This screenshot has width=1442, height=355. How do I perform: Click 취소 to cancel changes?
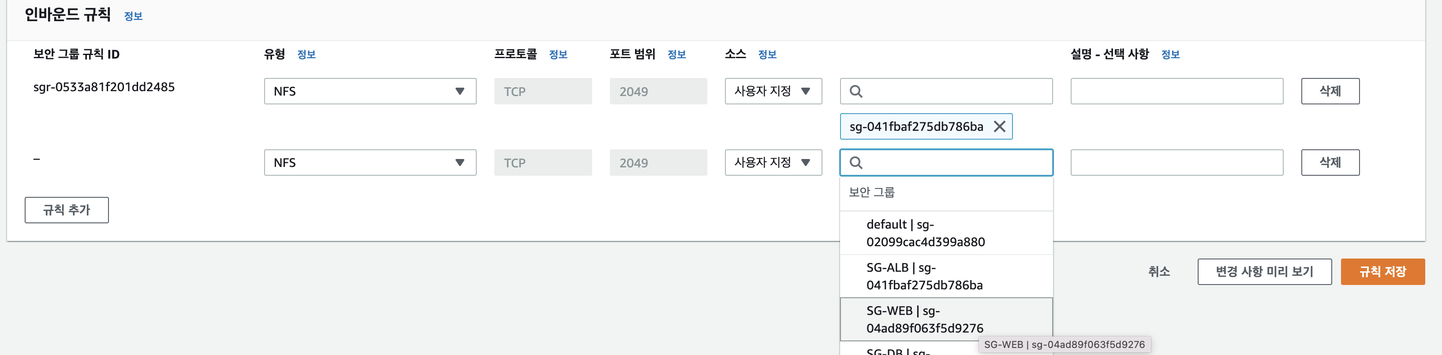click(1159, 272)
